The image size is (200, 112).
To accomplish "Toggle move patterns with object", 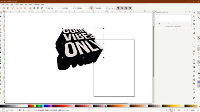I will click(130, 8).
